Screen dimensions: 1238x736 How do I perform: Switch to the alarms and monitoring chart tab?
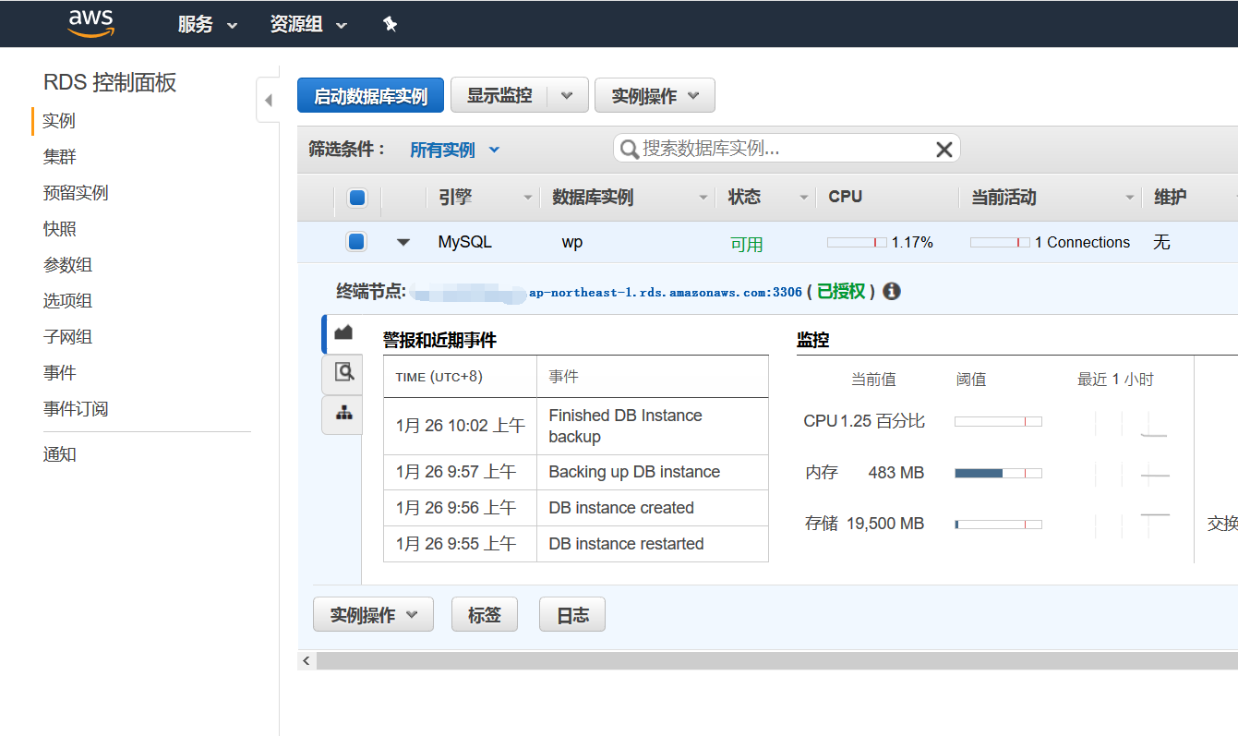(x=343, y=332)
